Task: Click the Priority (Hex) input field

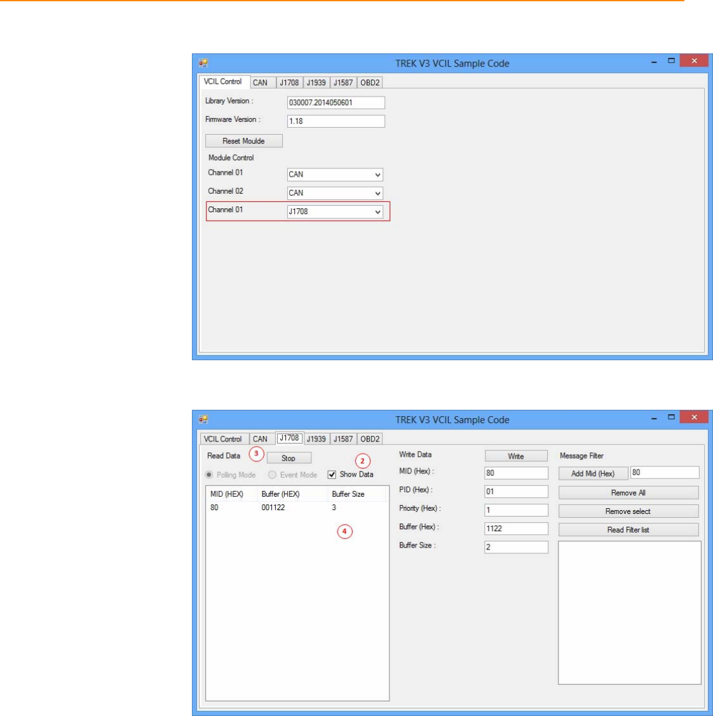Action: coord(516,510)
